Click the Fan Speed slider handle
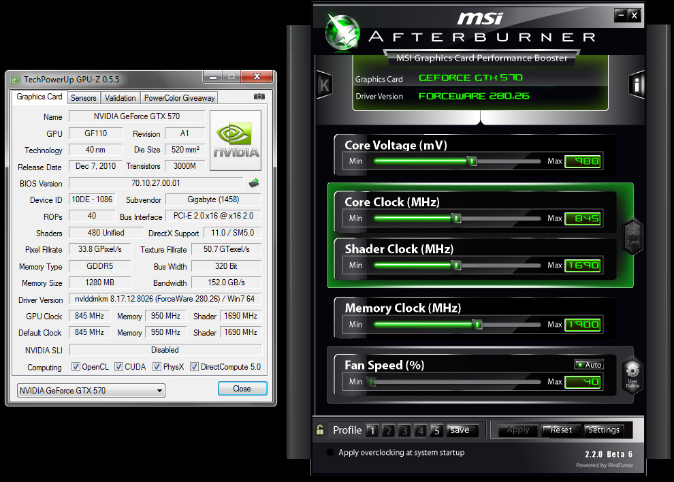The width and height of the screenshot is (674, 482). [372, 382]
